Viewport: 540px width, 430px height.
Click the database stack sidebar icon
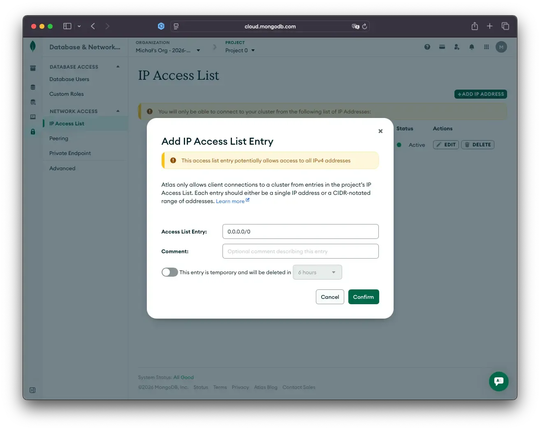pos(33,87)
